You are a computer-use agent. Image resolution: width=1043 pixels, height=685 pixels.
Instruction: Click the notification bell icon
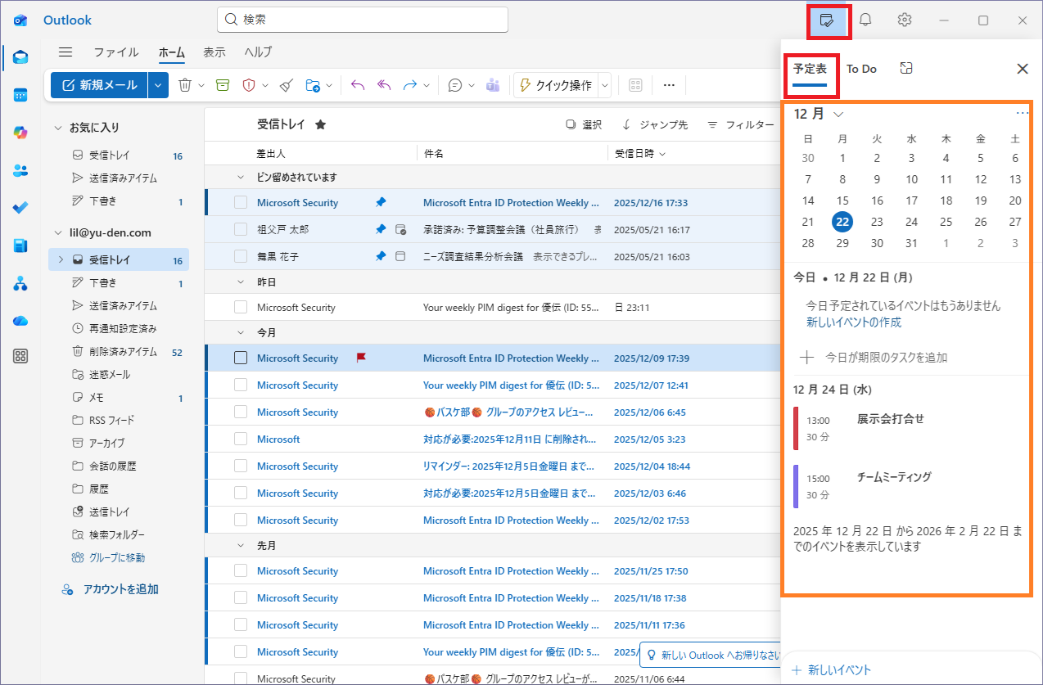pos(865,20)
